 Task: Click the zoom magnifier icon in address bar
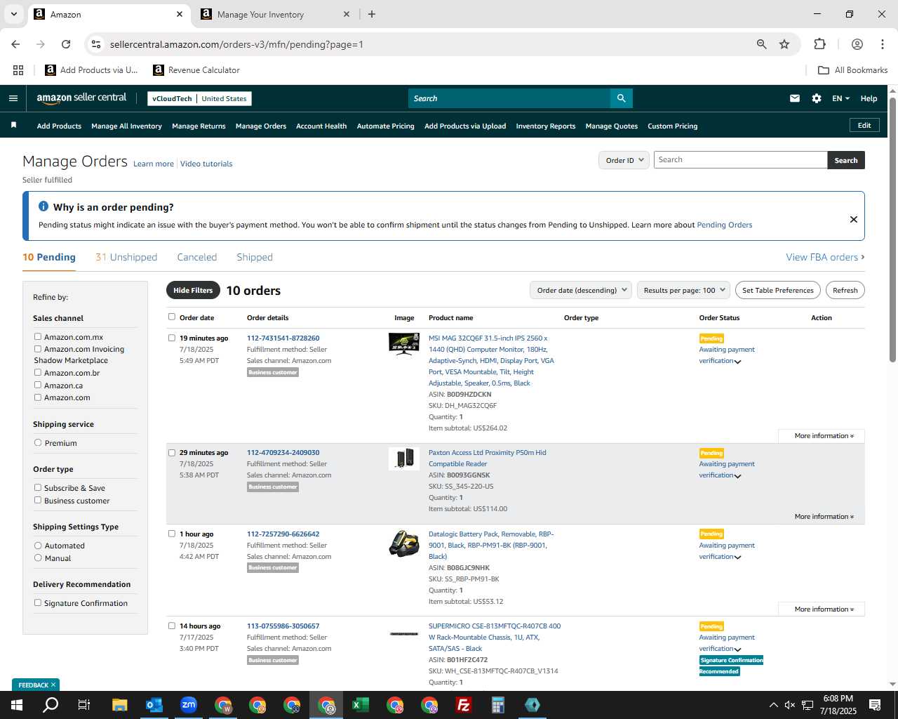tap(762, 44)
